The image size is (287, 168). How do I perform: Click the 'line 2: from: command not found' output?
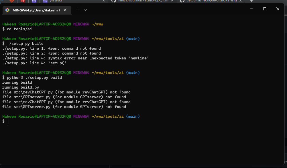[52, 53]
